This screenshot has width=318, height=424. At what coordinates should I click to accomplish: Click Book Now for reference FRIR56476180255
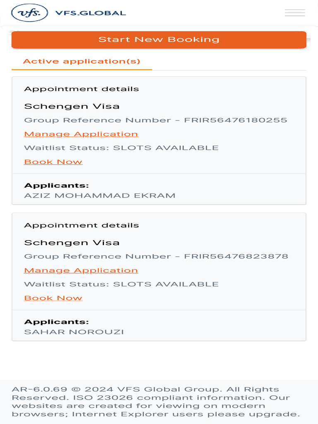tap(53, 162)
